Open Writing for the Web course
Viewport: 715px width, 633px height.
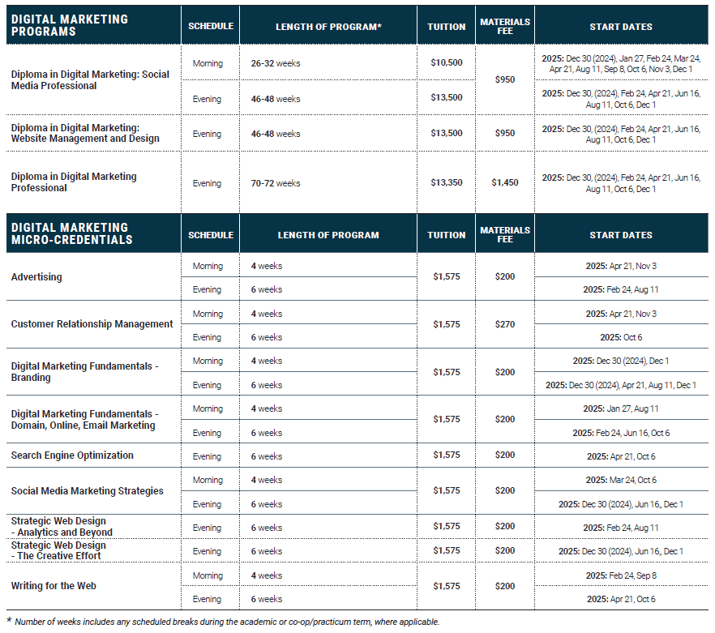[49, 586]
